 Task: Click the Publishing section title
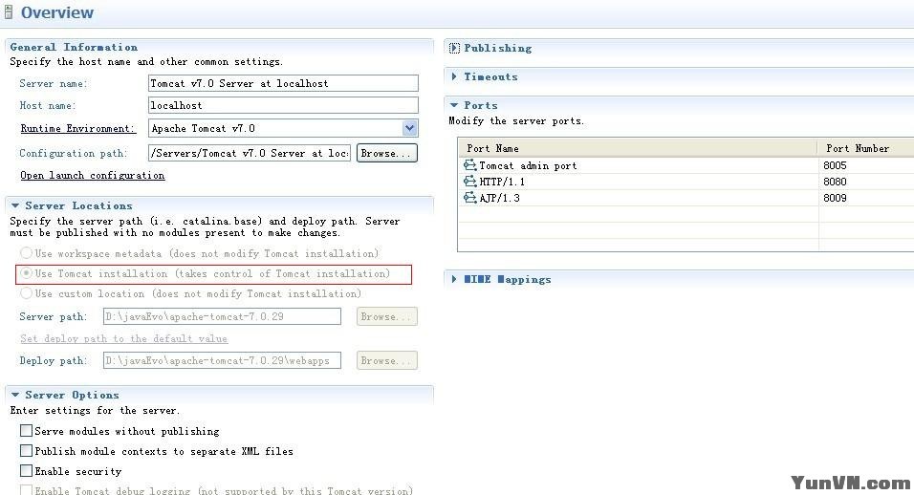click(x=498, y=49)
